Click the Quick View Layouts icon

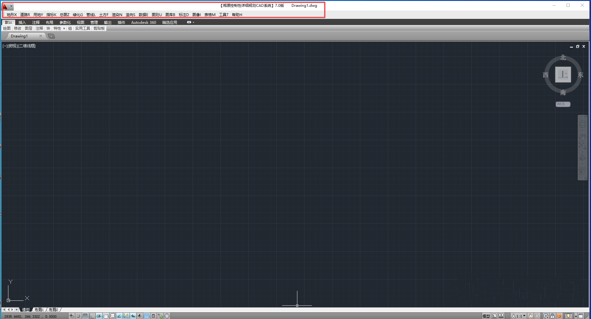tap(494, 316)
